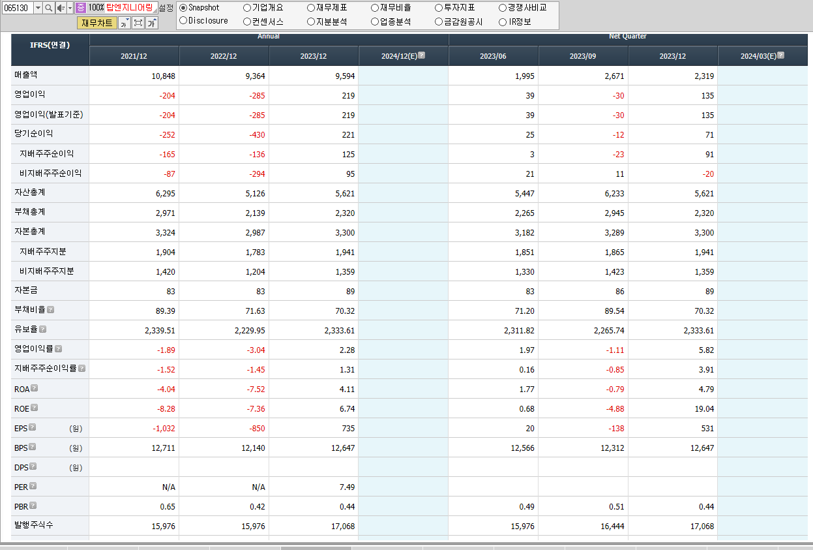The image size is (813, 550).
Task: Click help icon beside ROE
Action: (x=34, y=408)
